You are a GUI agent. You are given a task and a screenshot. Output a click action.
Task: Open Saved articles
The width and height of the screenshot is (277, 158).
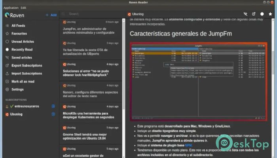(21, 58)
